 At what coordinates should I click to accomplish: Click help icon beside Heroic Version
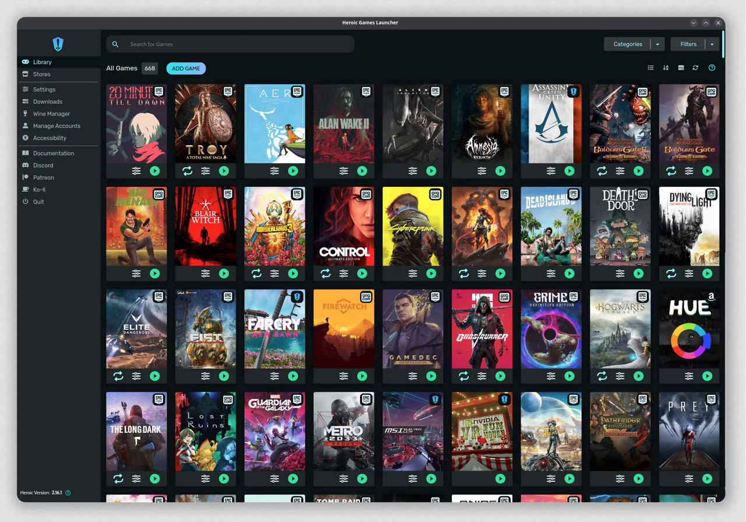pyautogui.click(x=68, y=493)
